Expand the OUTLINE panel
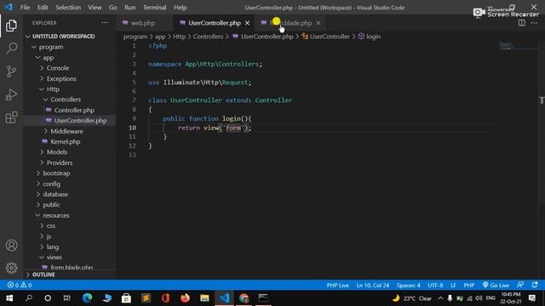This screenshot has width=545, height=306. pos(43,275)
